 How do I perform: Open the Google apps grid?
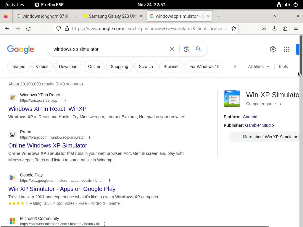pos(286,49)
